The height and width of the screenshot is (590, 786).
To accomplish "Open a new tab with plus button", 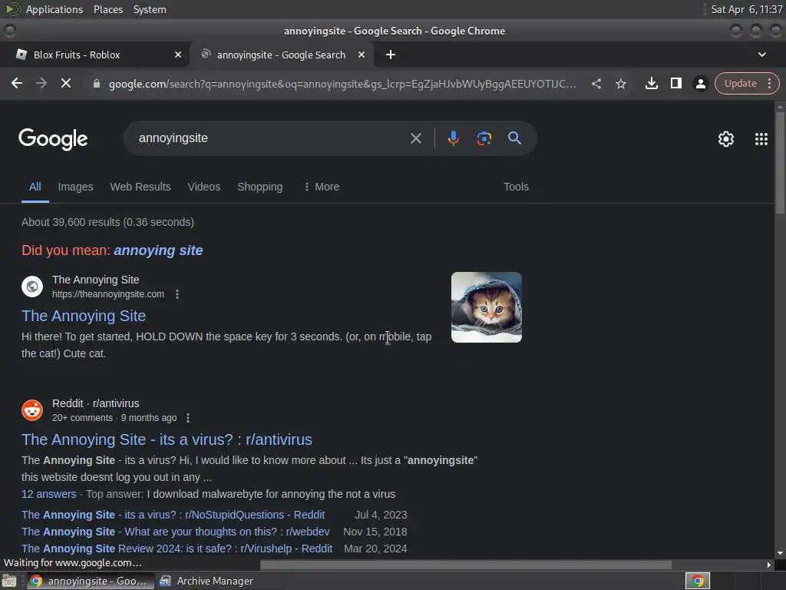I will [x=391, y=55].
